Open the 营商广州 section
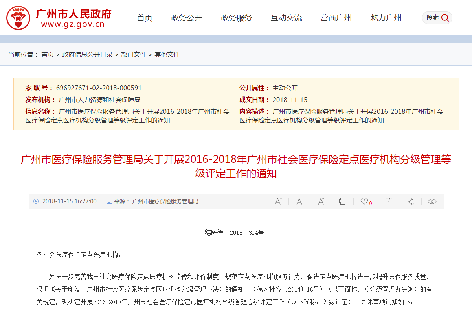This screenshot has height=312, width=472. [x=336, y=18]
